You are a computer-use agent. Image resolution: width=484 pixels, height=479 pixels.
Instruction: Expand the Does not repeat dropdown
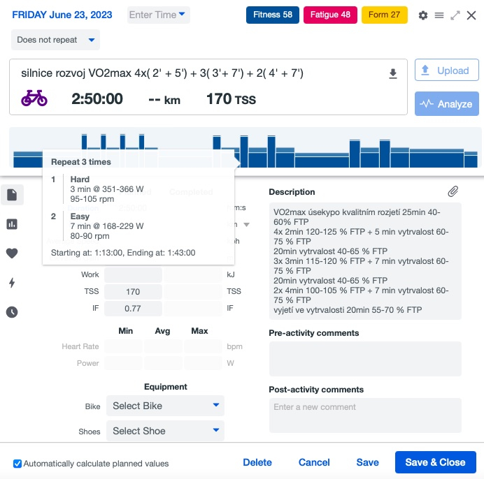55,40
